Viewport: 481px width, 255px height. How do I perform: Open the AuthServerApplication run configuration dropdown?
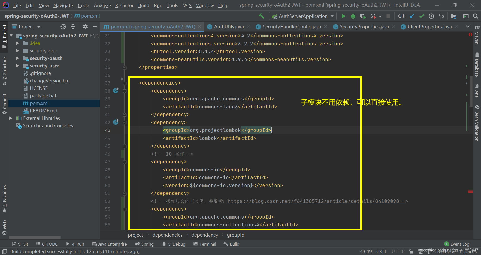point(303,16)
